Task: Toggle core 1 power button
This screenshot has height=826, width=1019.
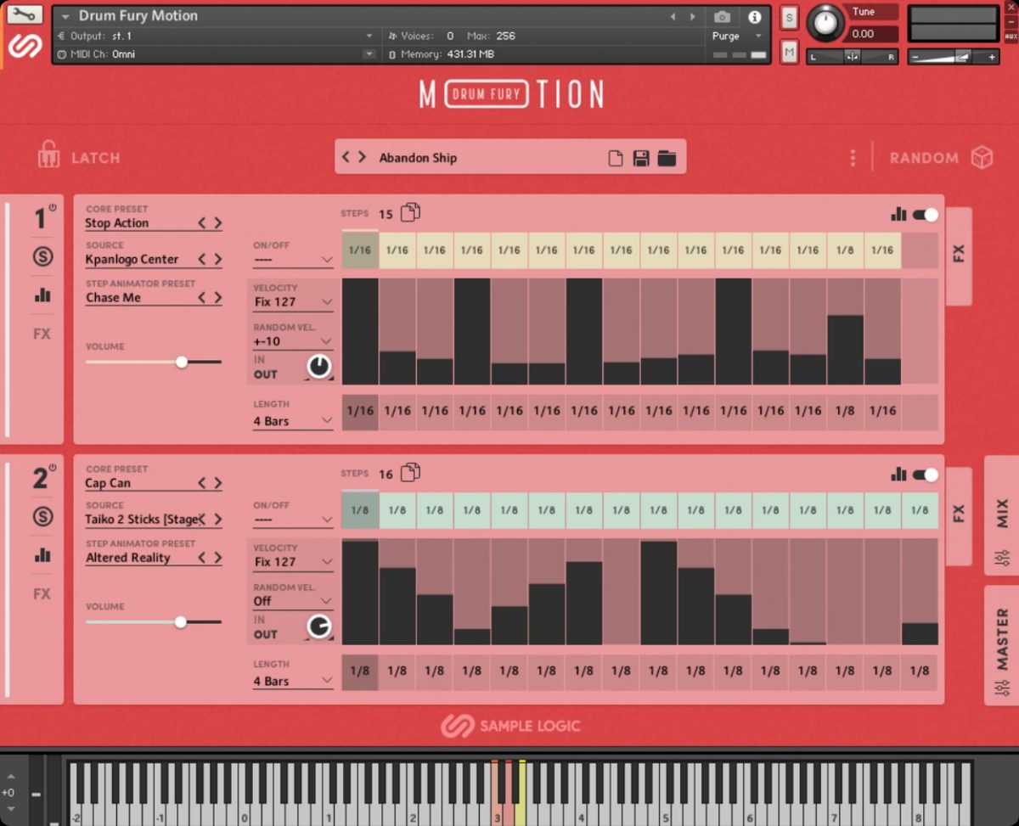Action: coord(53,207)
